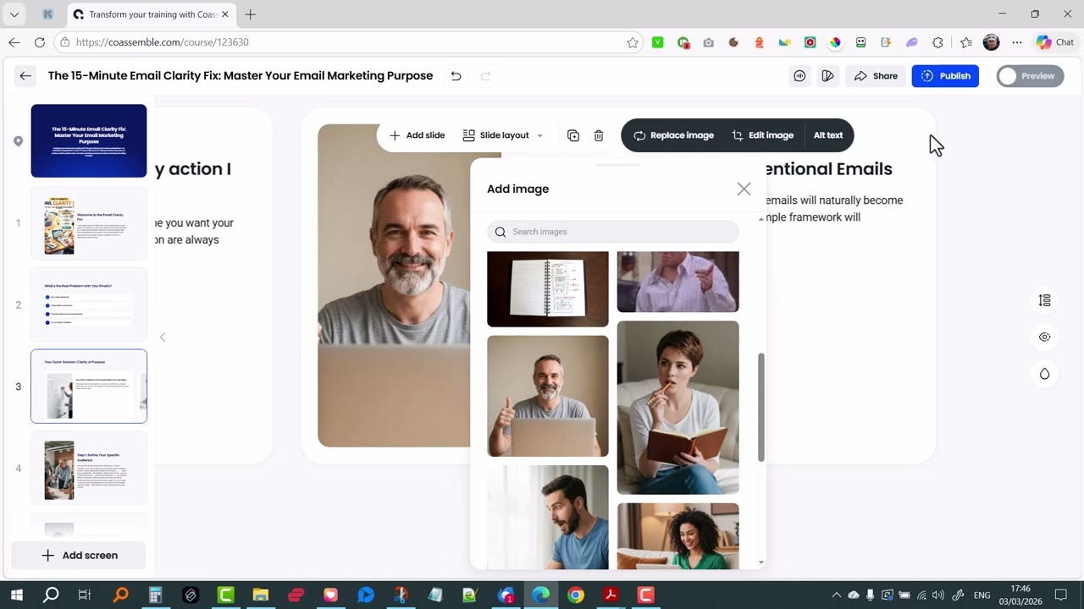Viewport: 1084px width, 609px height.
Task: Open screen 3 Quick Solution thumbnail
Action: click(89, 387)
